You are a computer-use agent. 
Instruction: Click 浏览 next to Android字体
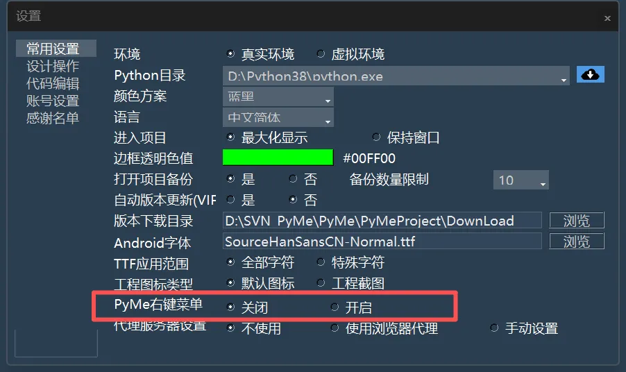577,241
